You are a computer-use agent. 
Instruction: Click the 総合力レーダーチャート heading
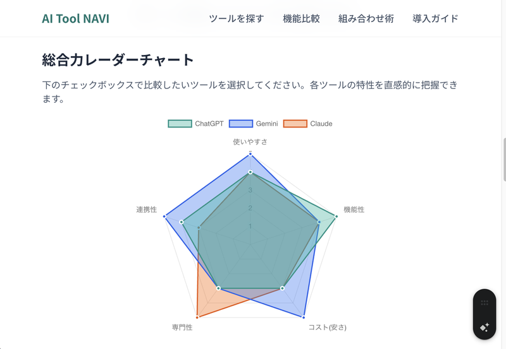coord(118,60)
